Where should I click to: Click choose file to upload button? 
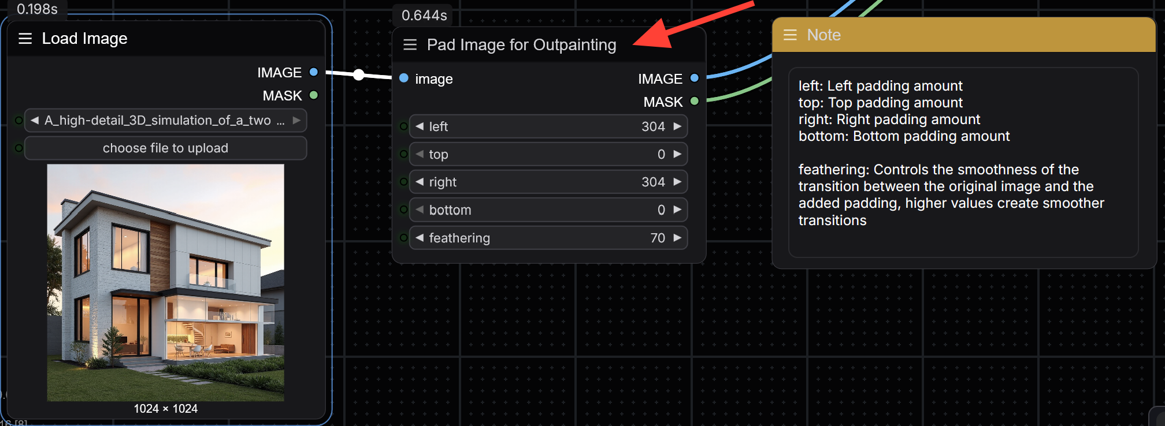165,148
